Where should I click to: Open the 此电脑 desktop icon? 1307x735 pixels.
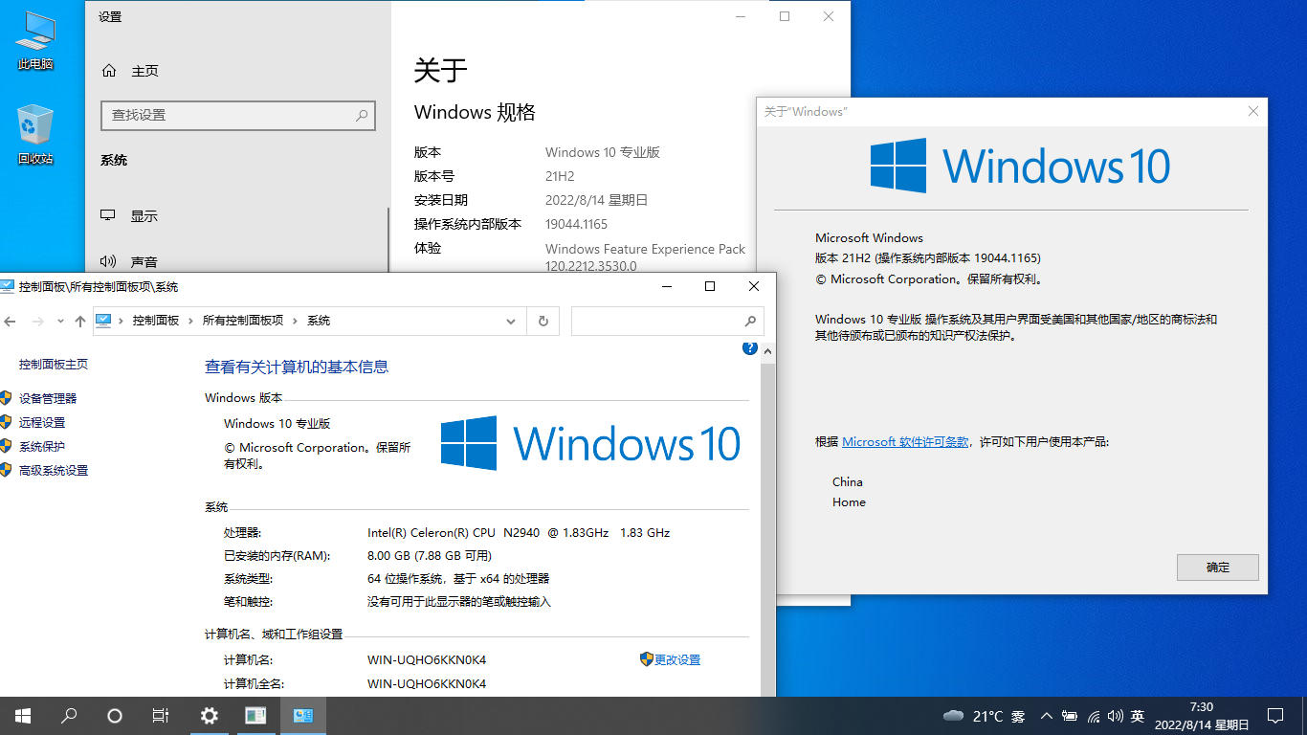point(35,40)
